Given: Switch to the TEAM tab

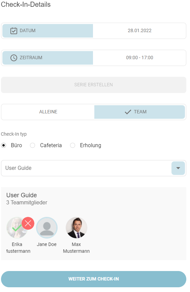Looking at the screenshot, I should (139, 112).
